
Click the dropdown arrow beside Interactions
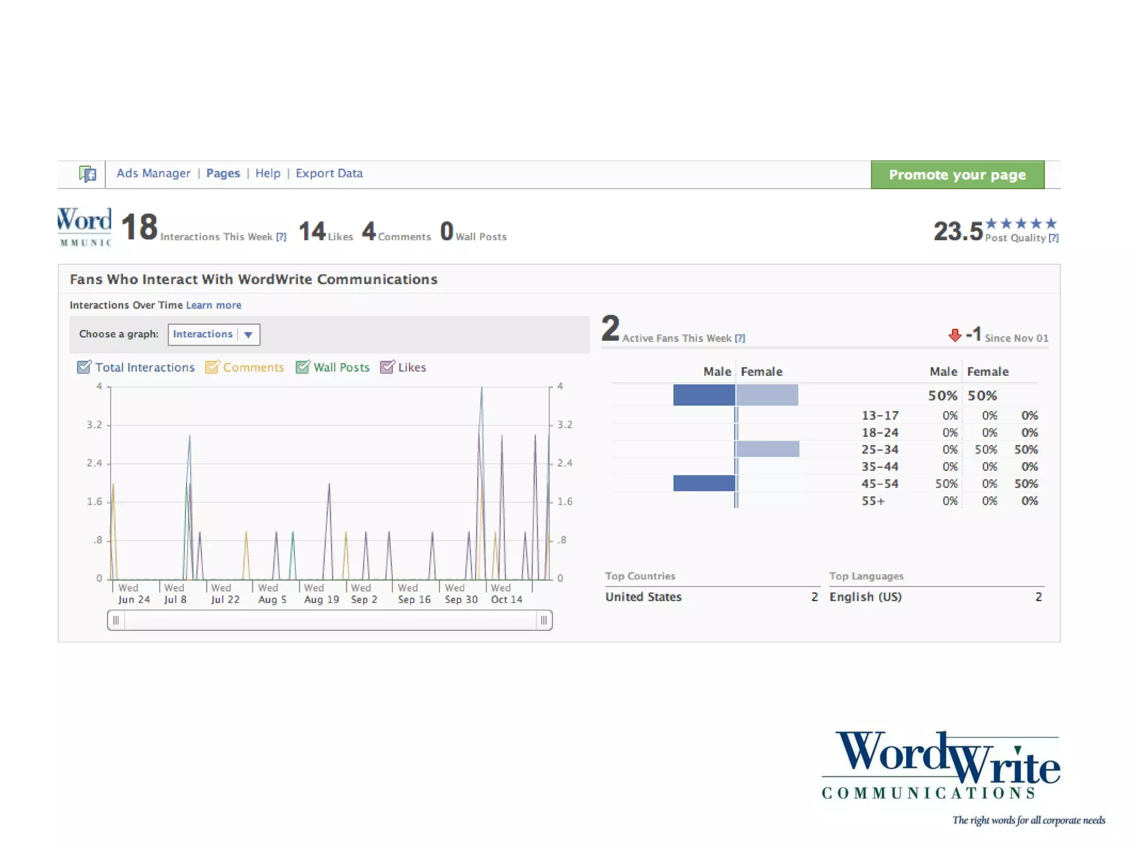(x=248, y=334)
